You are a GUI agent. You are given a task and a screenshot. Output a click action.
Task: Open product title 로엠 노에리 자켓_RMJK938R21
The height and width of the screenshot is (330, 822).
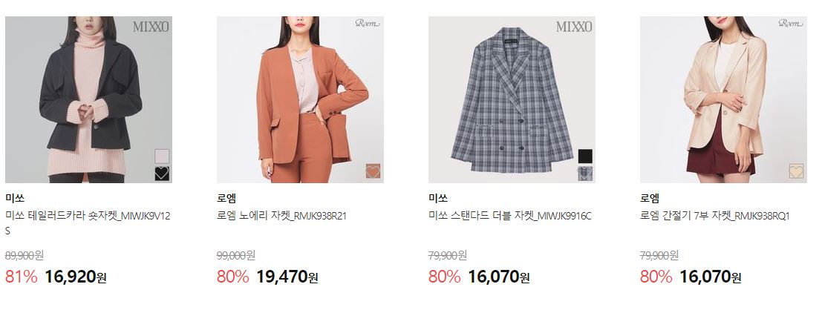[x=281, y=216]
